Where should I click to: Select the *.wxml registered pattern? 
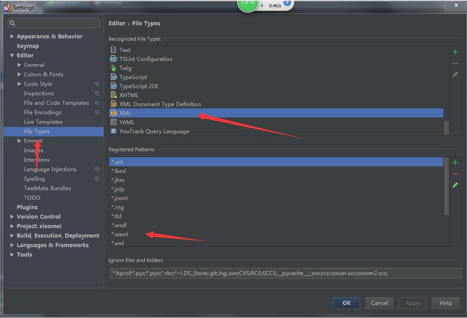tap(276, 234)
